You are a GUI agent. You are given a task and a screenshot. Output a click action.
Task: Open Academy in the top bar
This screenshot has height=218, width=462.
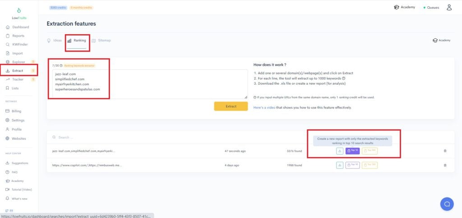[x=404, y=7]
